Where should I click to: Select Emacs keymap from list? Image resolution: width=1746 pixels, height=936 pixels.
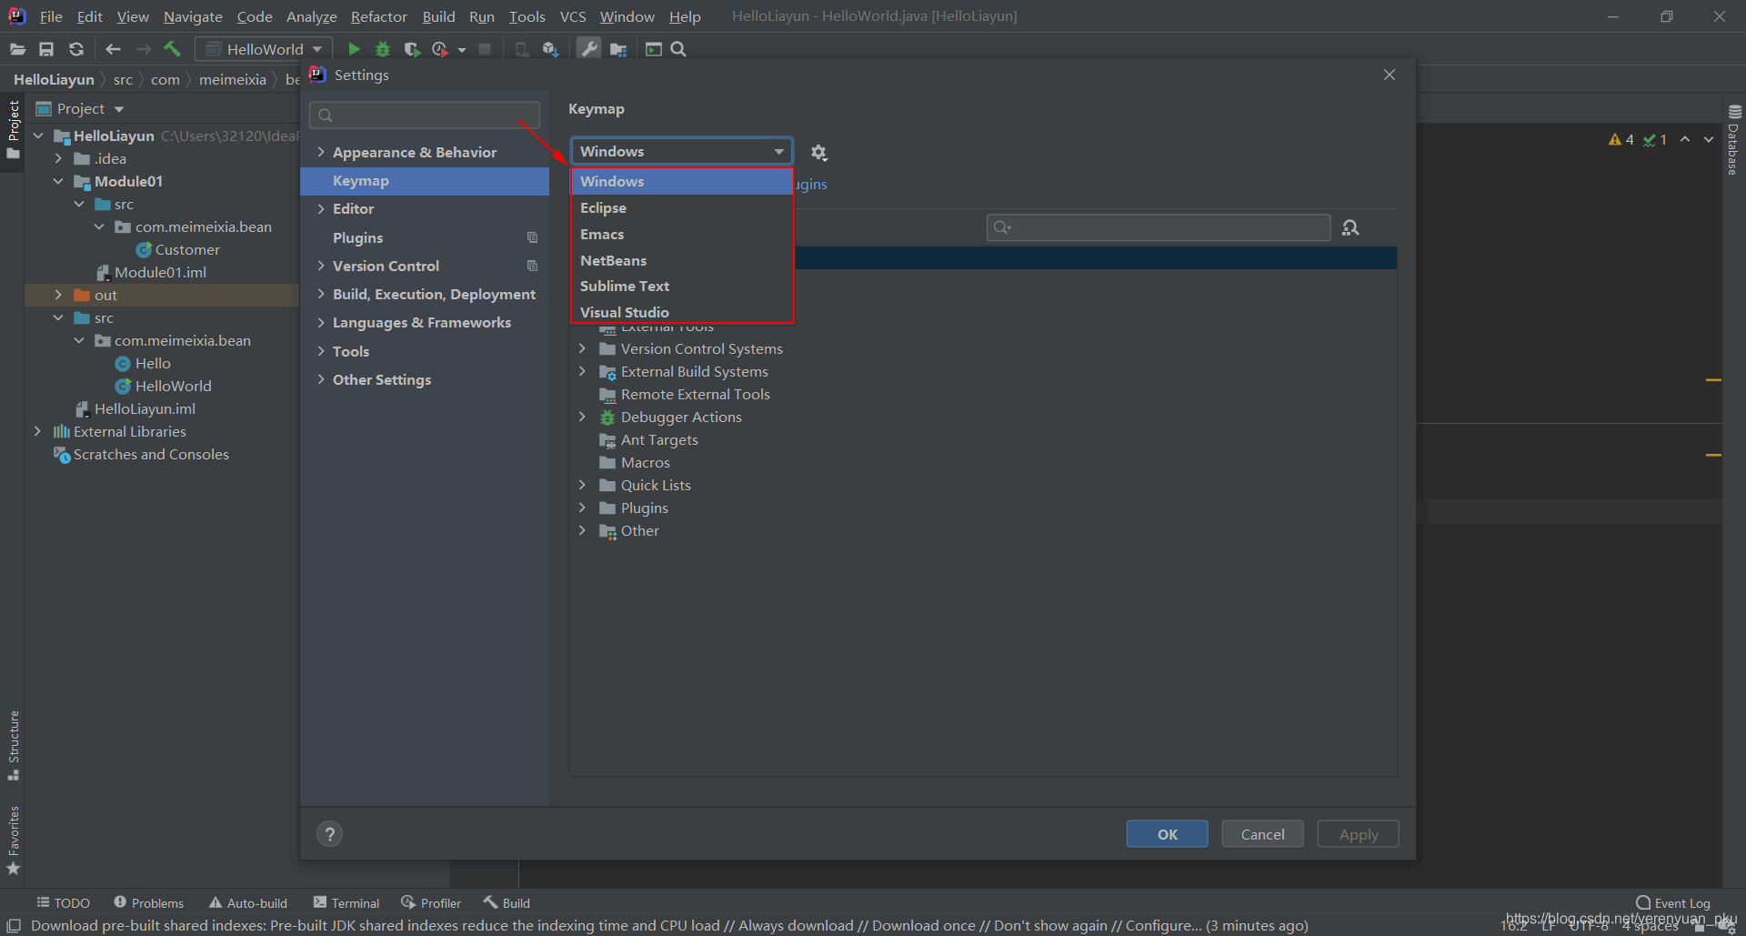pyautogui.click(x=681, y=234)
